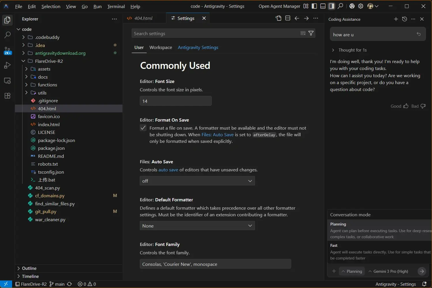Click the Font Family input box

(215, 264)
